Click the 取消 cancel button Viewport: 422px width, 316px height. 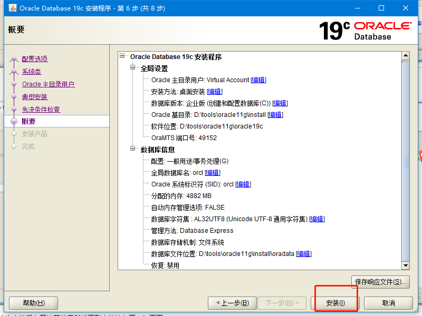[388, 303]
